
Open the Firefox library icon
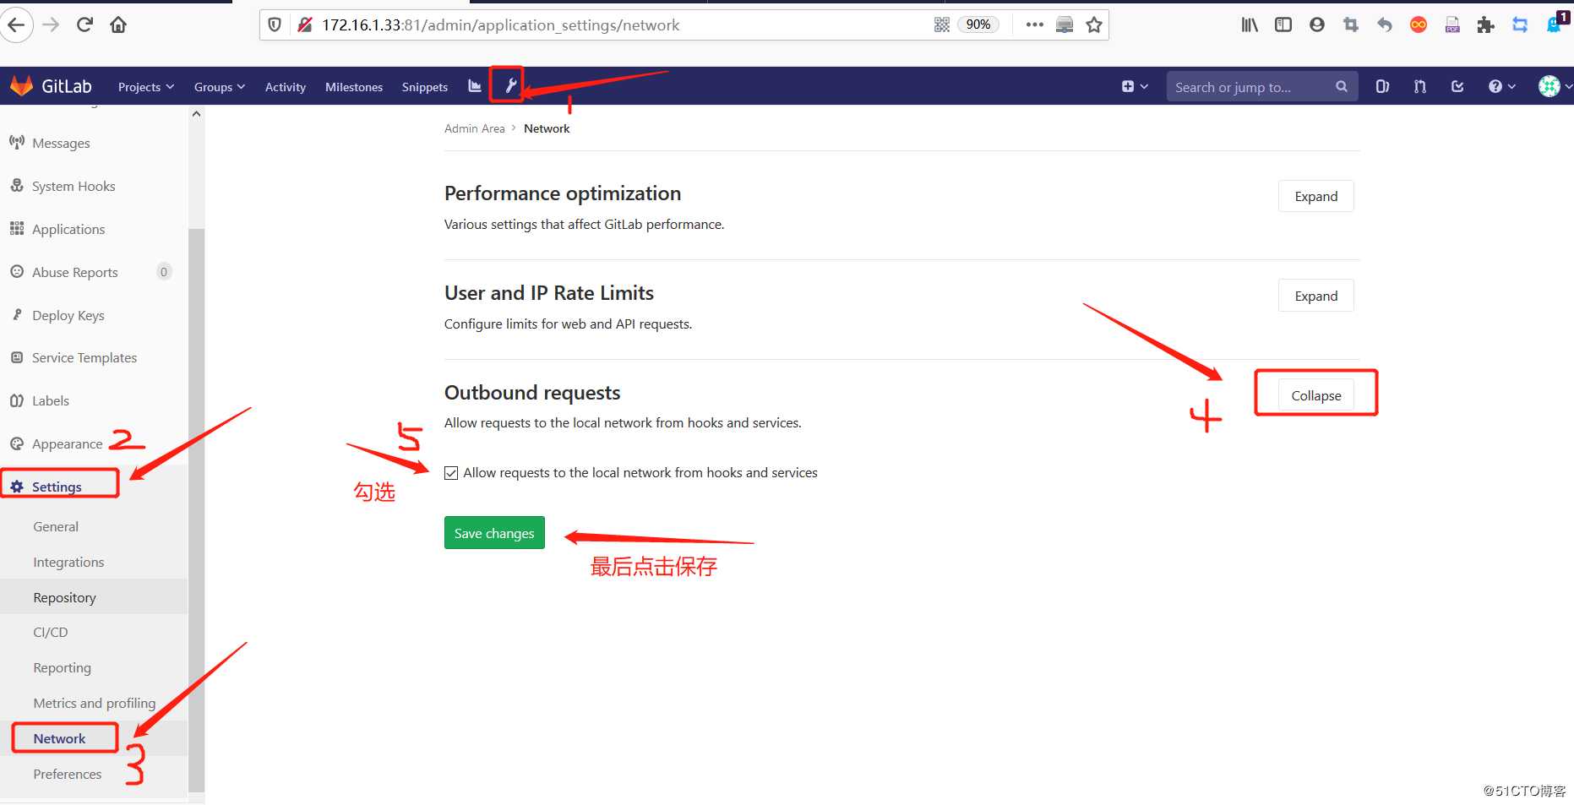pos(1250,24)
